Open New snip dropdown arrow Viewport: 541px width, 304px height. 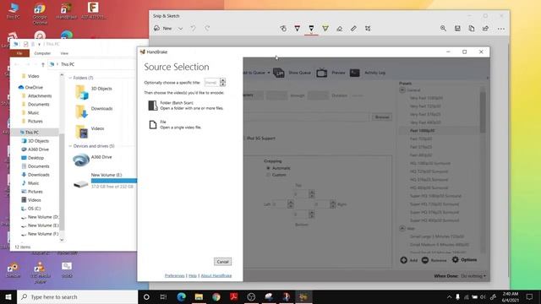coord(180,28)
